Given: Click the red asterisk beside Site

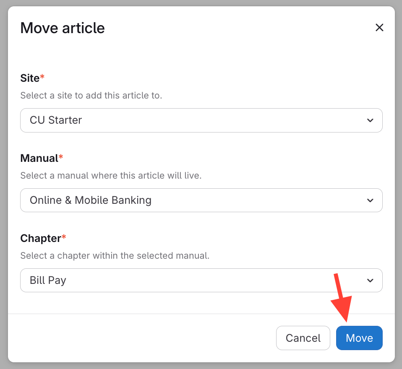Looking at the screenshot, I should (x=42, y=77).
